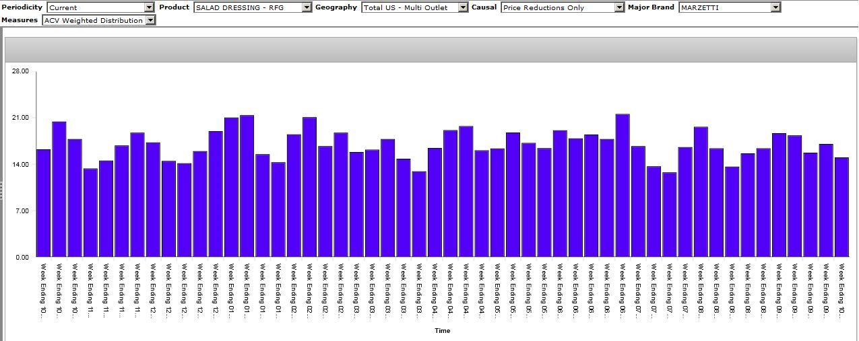
Task: Open the Periodicity dropdown
Action: click(150, 7)
